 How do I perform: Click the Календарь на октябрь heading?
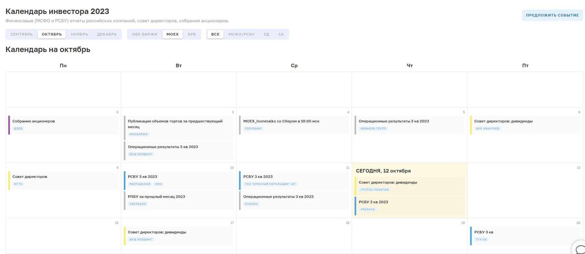tap(48, 50)
